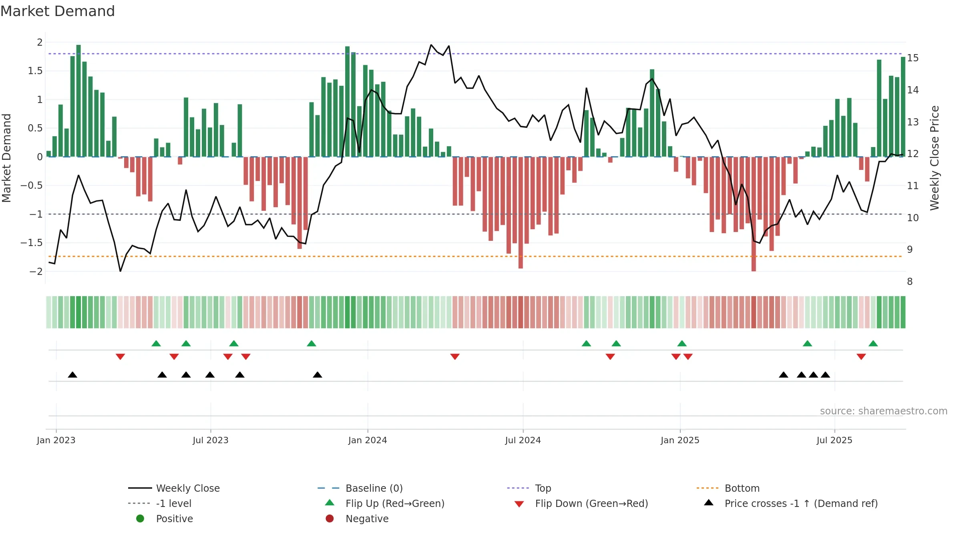Click the 'Market Demand' chart title
Viewport: 961px width, 541px height.
coord(58,11)
